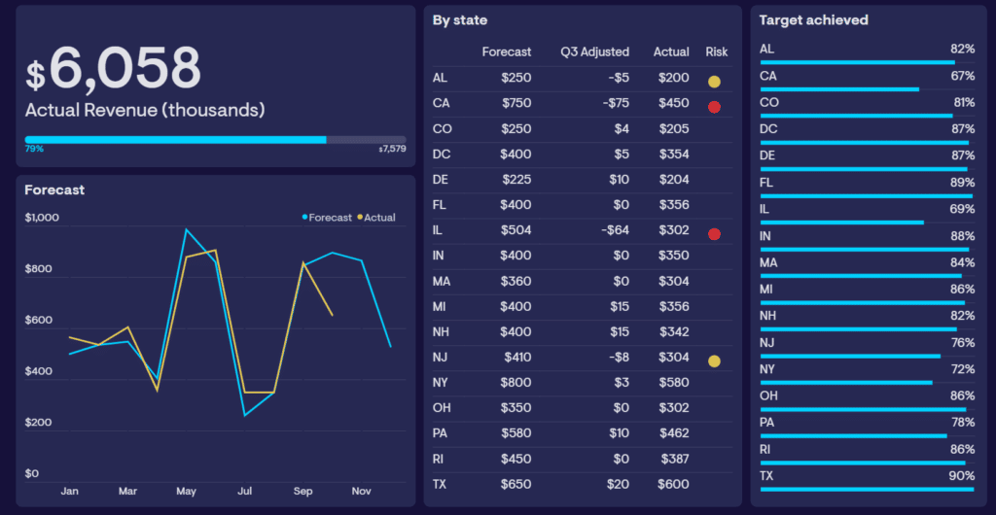Image resolution: width=996 pixels, height=515 pixels.
Task: Click the yellow risk indicator for NJ
Action: click(x=714, y=360)
